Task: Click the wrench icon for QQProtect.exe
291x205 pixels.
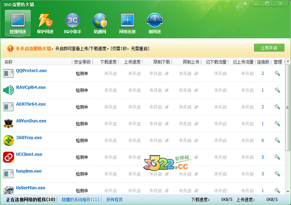Action: [277, 73]
